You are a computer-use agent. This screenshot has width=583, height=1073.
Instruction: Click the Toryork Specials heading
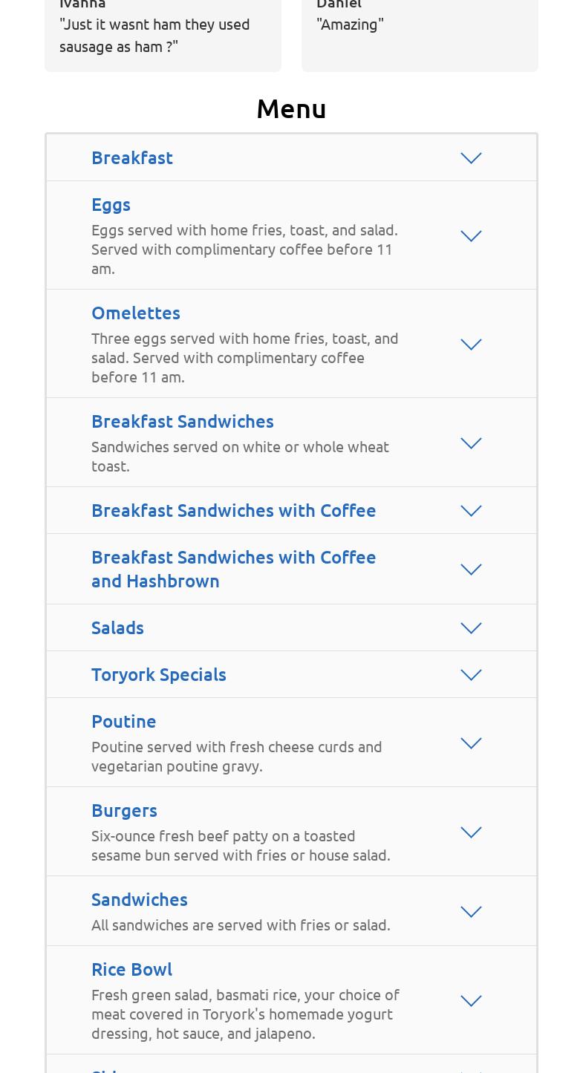[159, 674]
